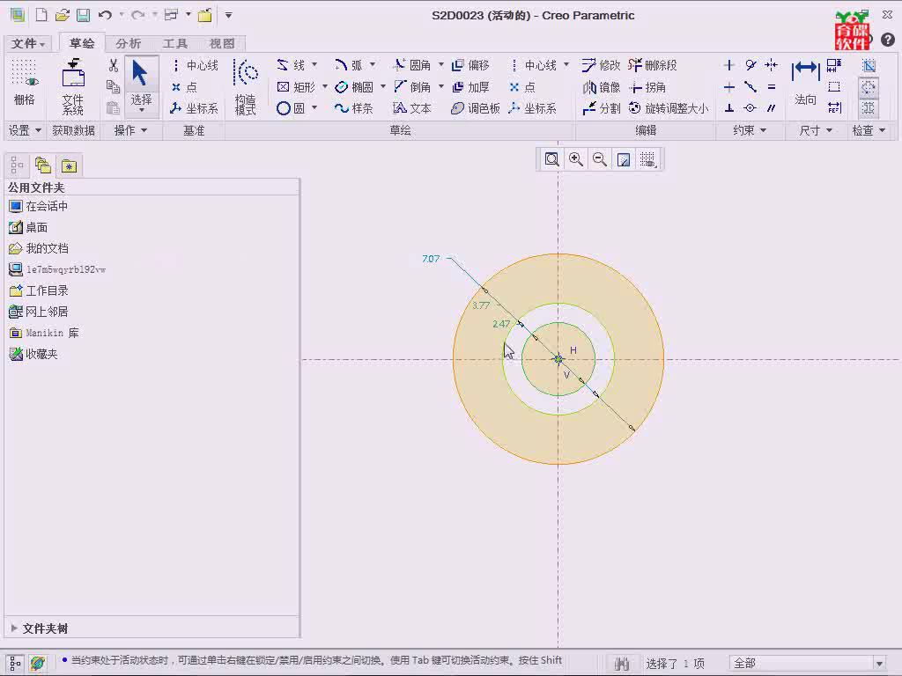Screen dimensions: 902x676
Task: Open the Manikin library folder
Action: coord(44,333)
